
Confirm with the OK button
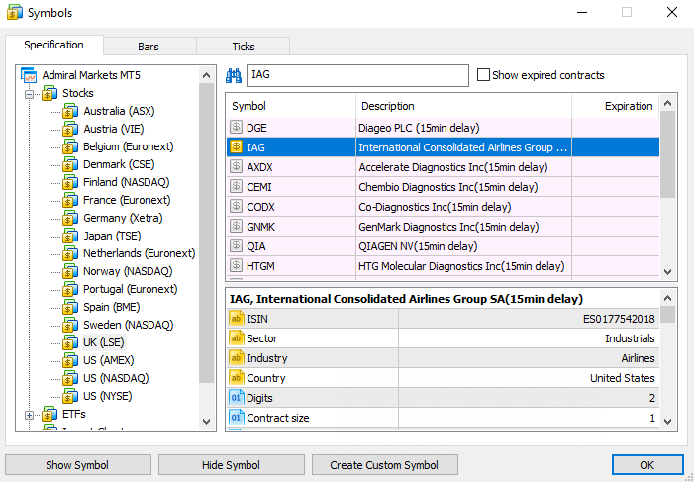[x=647, y=465]
